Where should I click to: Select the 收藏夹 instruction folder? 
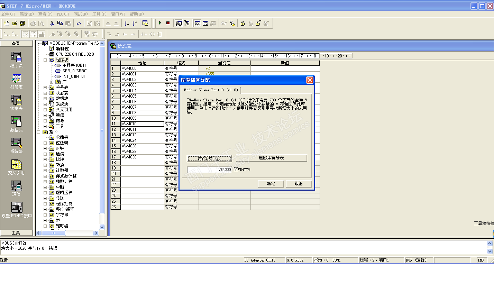coord(62,137)
